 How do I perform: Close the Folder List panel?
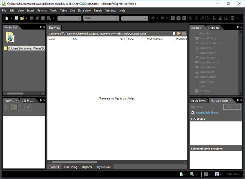[x=44, y=27]
